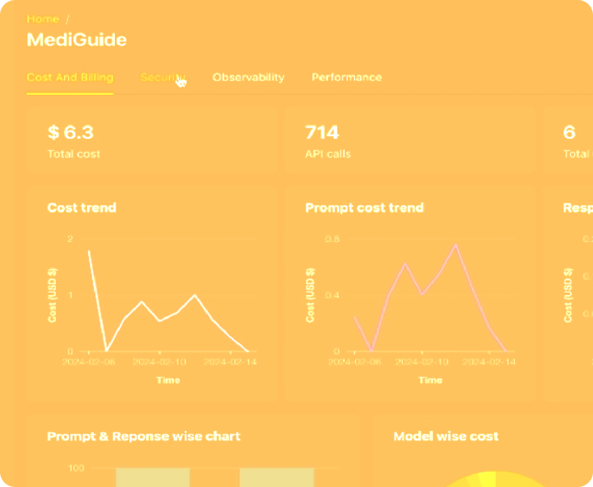This screenshot has height=487, width=593.
Task: Click the Model wise cost title
Action: 446,436
